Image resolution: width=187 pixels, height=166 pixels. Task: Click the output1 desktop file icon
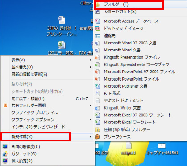[129, 146]
